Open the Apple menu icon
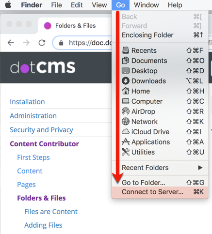 pyautogui.click(x=8, y=5)
